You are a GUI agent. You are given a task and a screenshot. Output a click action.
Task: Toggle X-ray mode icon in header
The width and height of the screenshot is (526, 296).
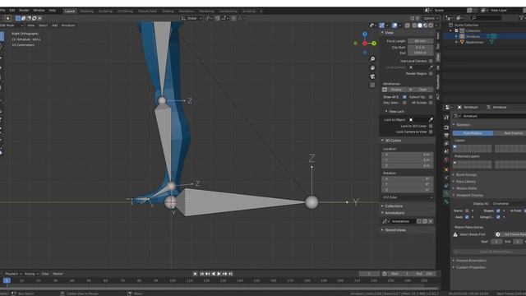click(408, 25)
